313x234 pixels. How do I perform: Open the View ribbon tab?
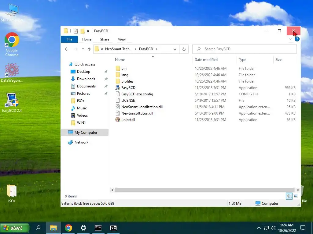(x=122, y=39)
